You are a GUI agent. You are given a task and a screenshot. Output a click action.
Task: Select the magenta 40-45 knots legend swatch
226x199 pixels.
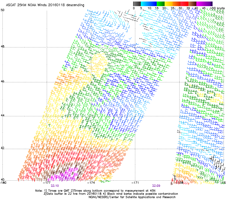200,4
